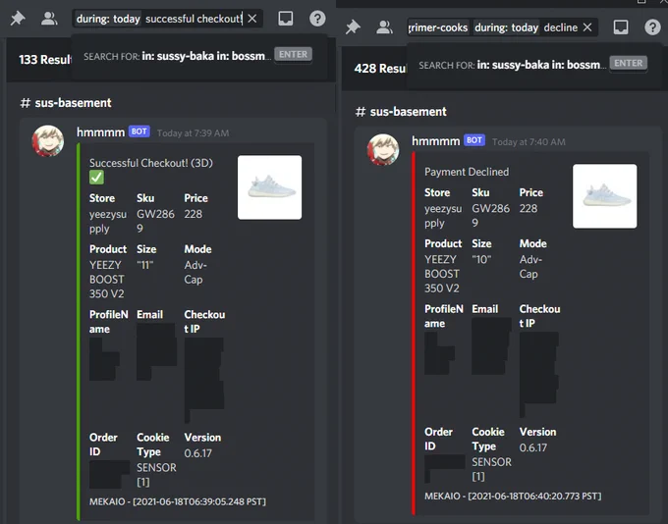Open help icon in left Discord window
Image resolution: width=668 pixels, height=524 pixels.
click(x=317, y=19)
